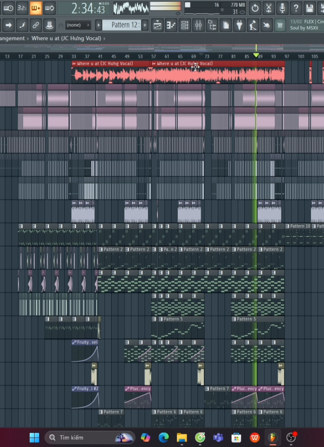This screenshot has height=447, width=324.
Task: Click the right-arrow icon beside the note icon
Action: (9, 25)
